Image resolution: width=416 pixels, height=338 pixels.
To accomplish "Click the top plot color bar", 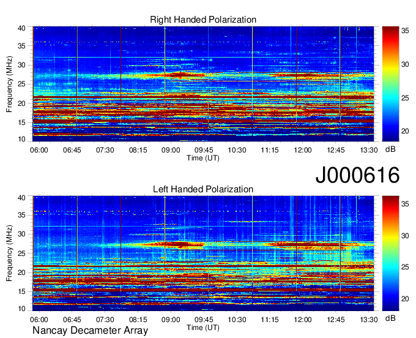I will click(x=390, y=84).
